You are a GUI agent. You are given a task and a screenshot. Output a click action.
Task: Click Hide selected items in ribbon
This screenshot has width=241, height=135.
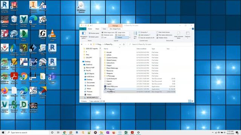tap(178, 35)
